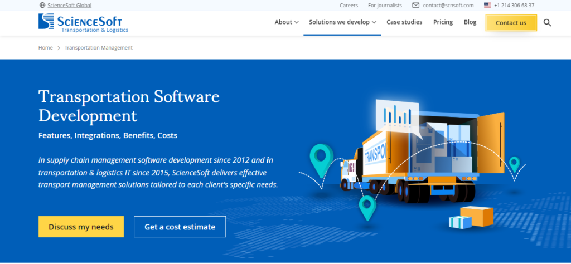The image size is (571, 264).
Task: Open the Case studies menu item
Action: coord(404,22)
